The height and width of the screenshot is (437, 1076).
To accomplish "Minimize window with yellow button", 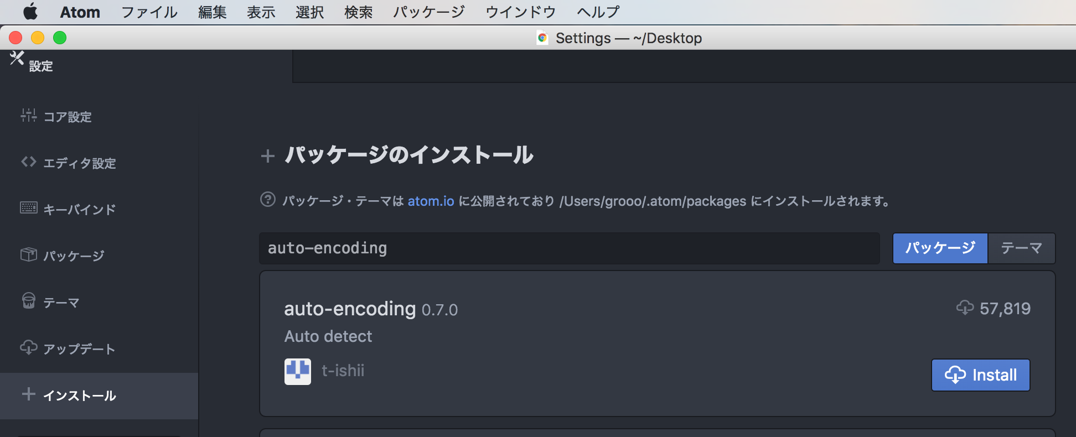I will point(38,38).
